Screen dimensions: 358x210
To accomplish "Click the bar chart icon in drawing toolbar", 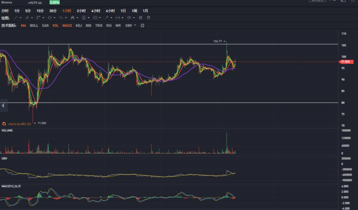I will pos(141,18).
